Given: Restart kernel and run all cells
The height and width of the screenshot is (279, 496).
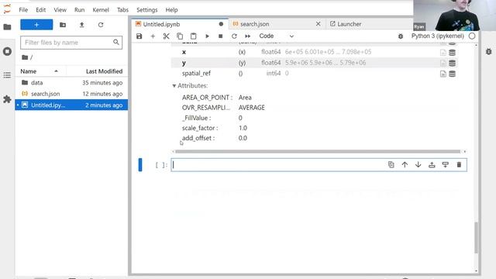Looking at the screenshot, I should click(x=248, y=36).
